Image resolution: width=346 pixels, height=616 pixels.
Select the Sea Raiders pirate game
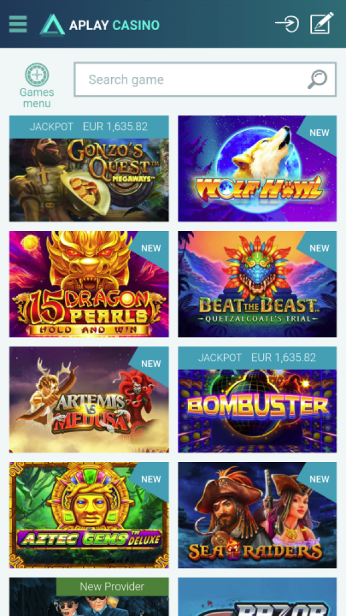pos(257,515)
